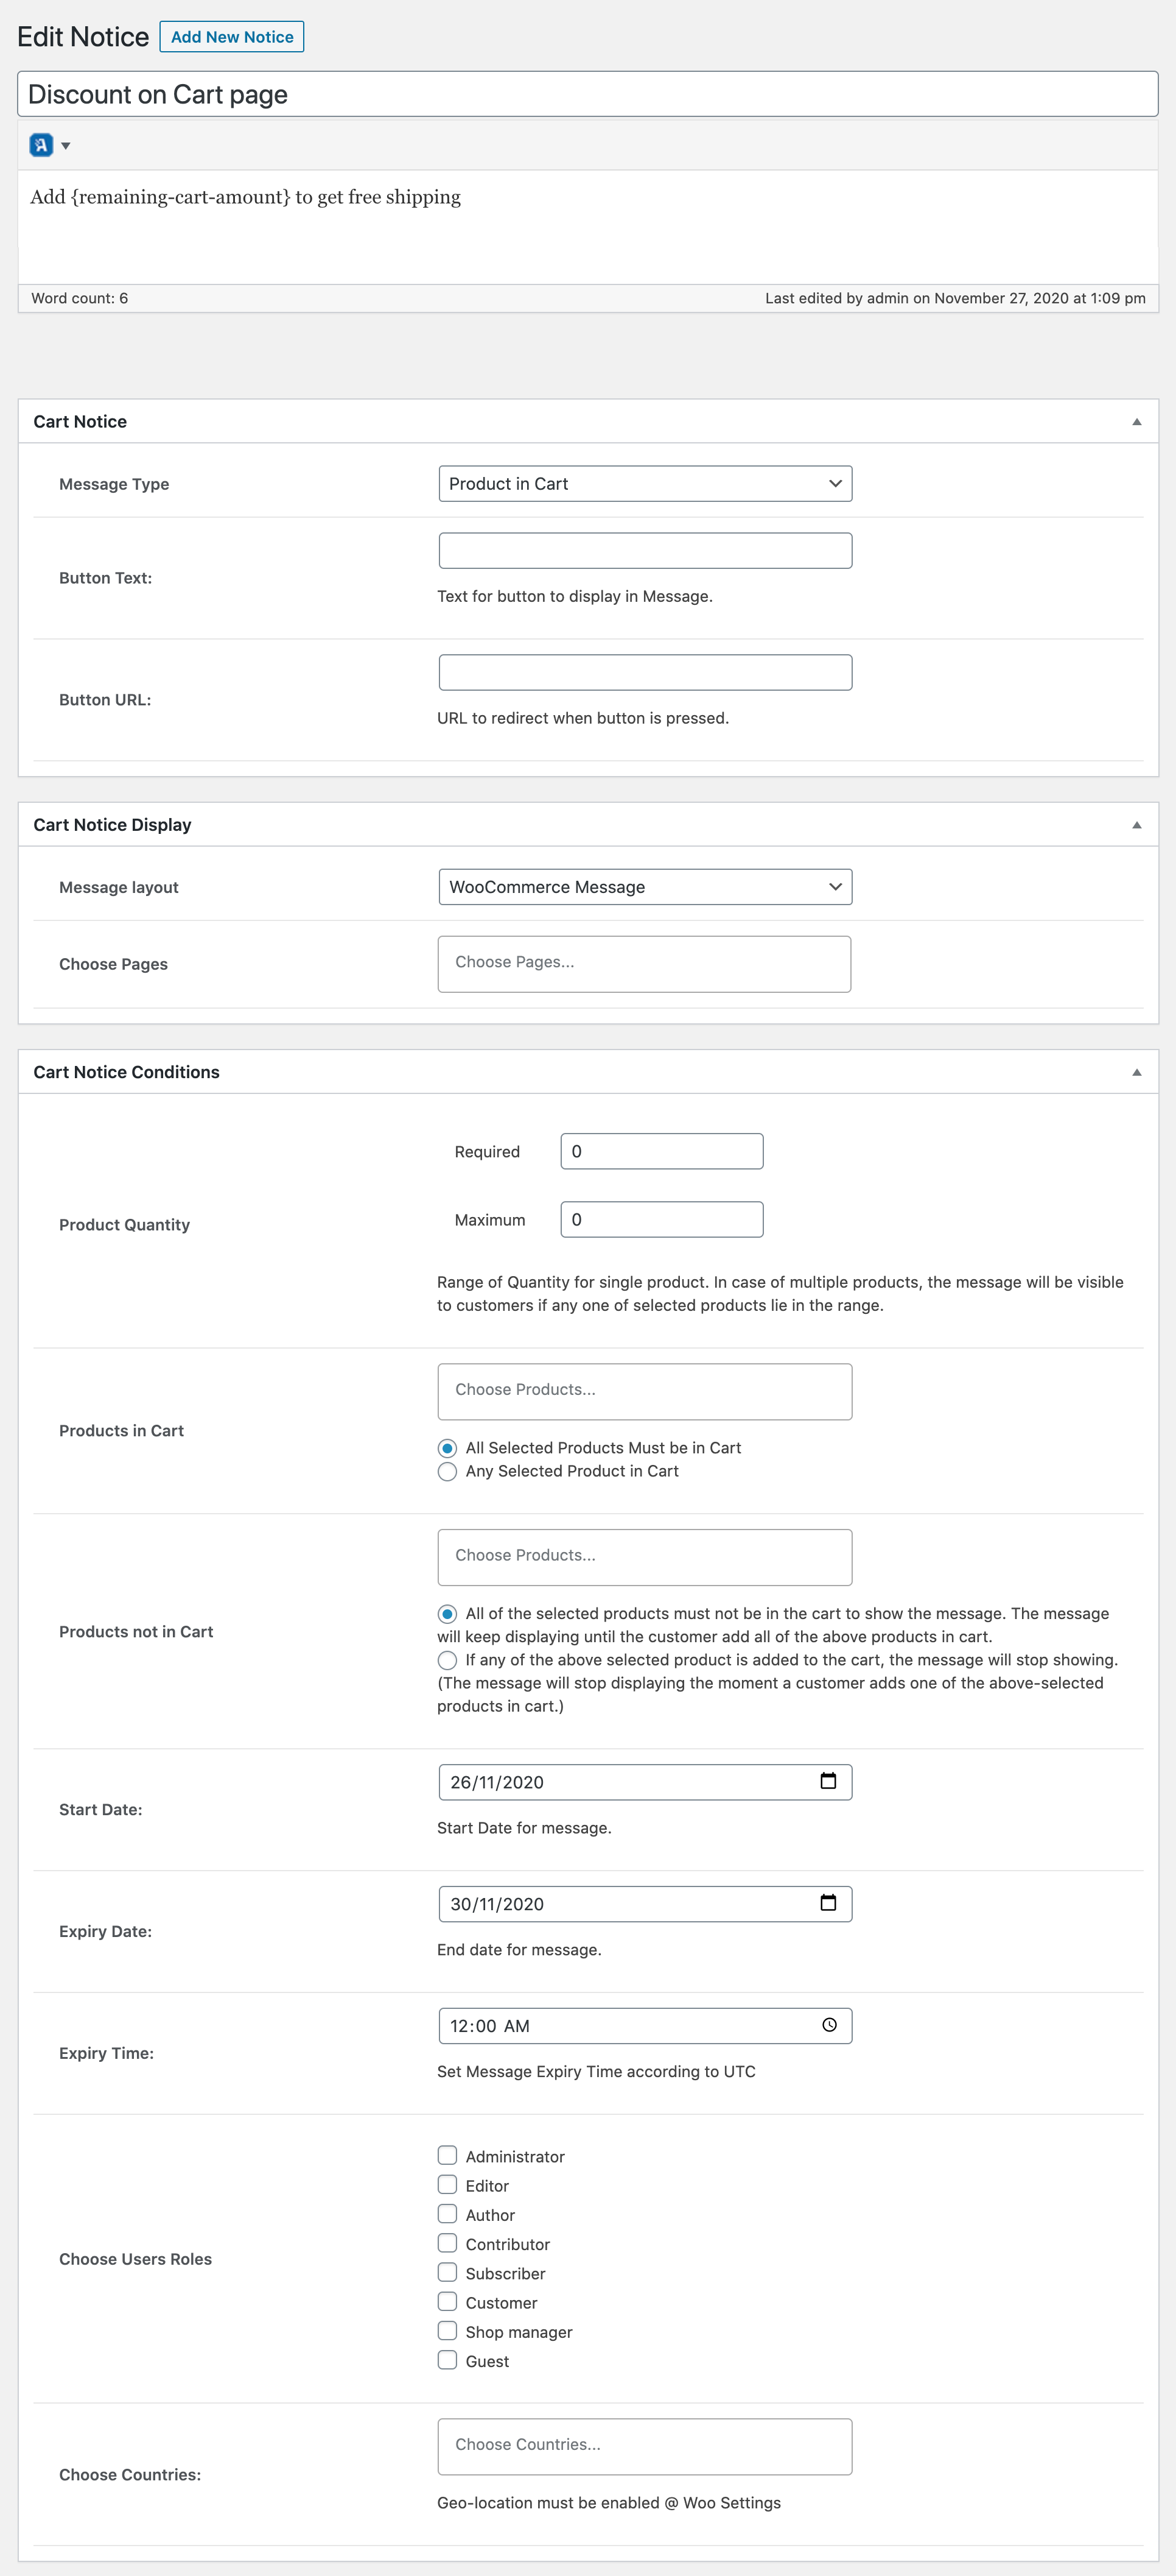Select the second Products not in Cart option

(x=447, y=1659)
